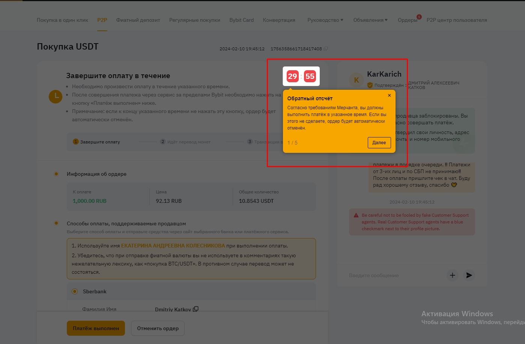Click the red warning triangle icon

356,215
